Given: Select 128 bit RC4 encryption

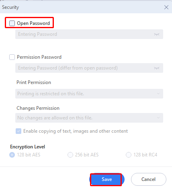Looking at the screenshot, I should coord(129,155).
